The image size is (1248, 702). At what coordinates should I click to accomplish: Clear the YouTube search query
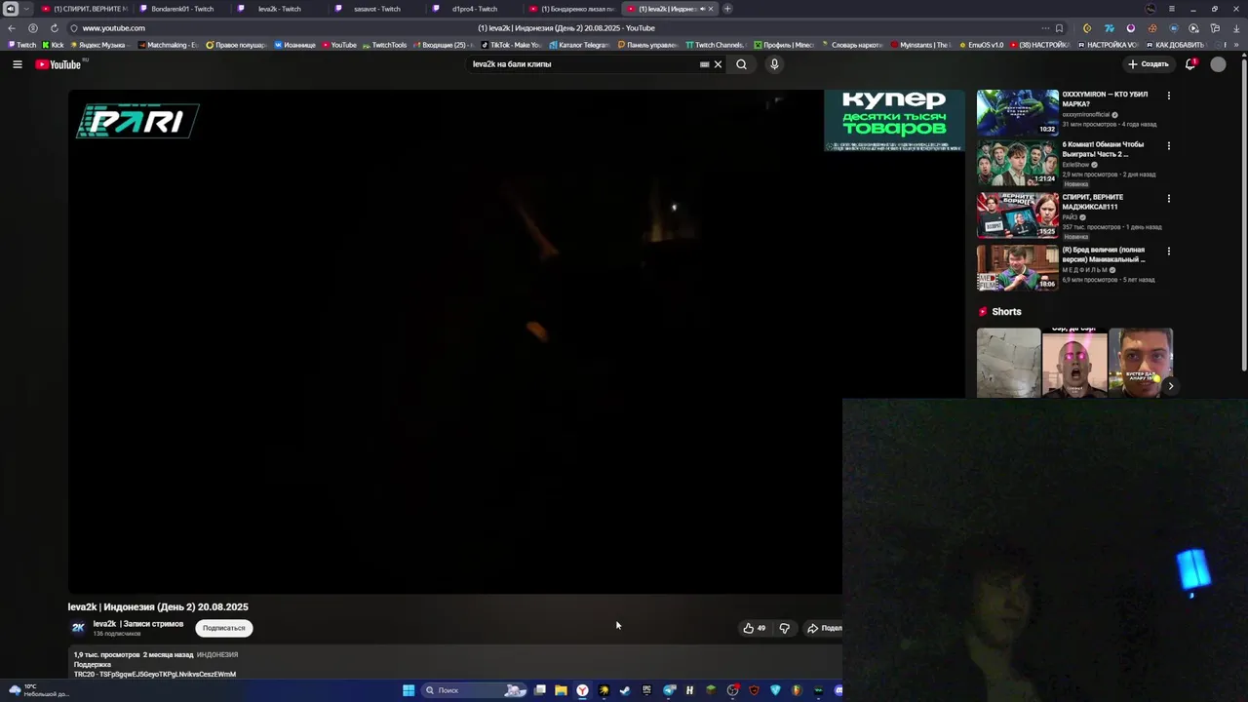(x=718, y=64)
